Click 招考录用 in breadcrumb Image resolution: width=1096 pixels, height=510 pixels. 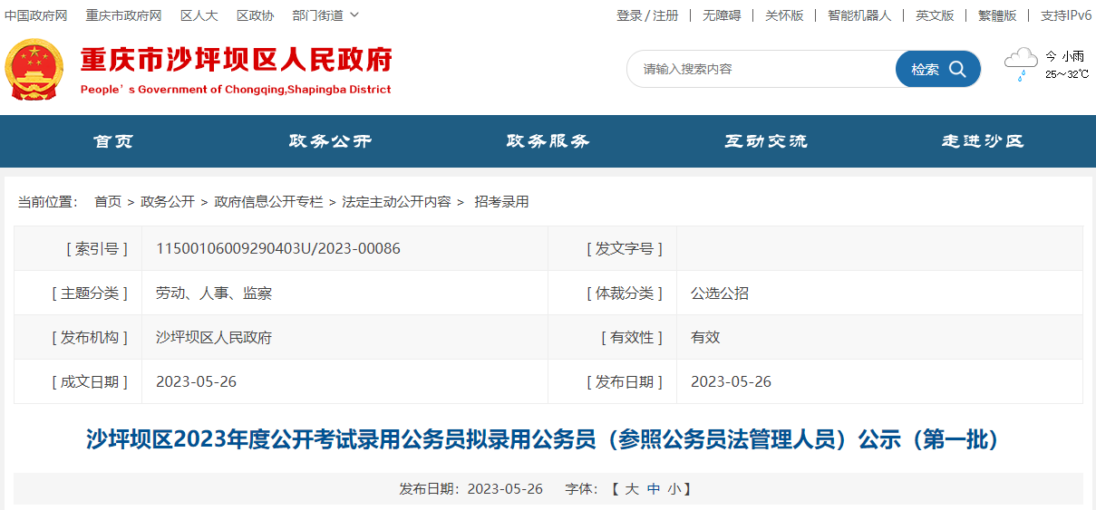pyautogui.click(x=501, y=202)
